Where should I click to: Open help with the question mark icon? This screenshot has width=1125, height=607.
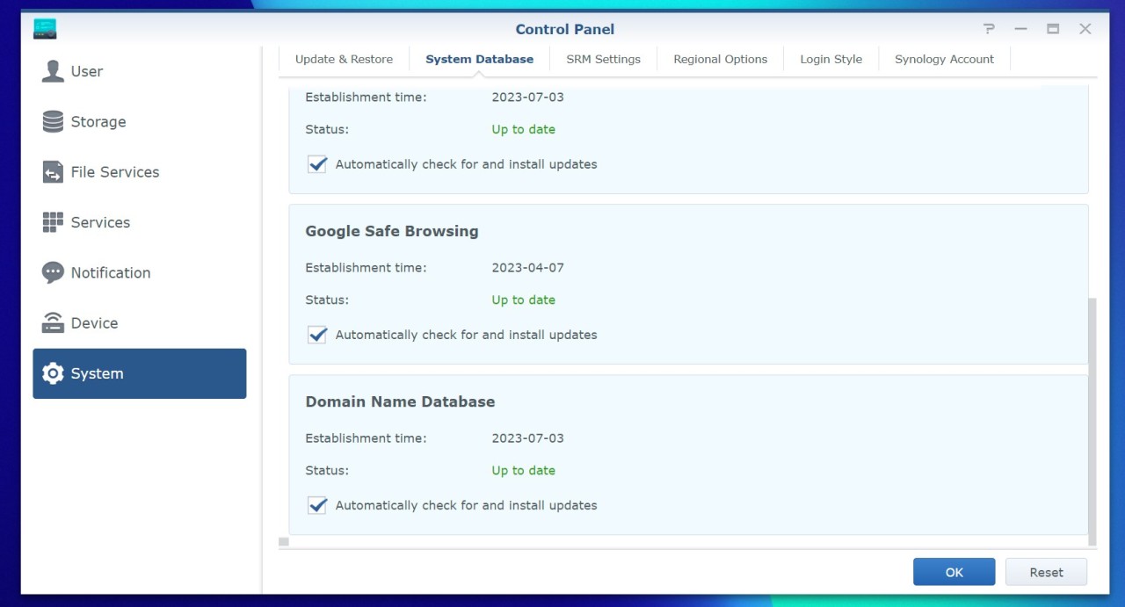pyautogui.click(x=989, y=29)
